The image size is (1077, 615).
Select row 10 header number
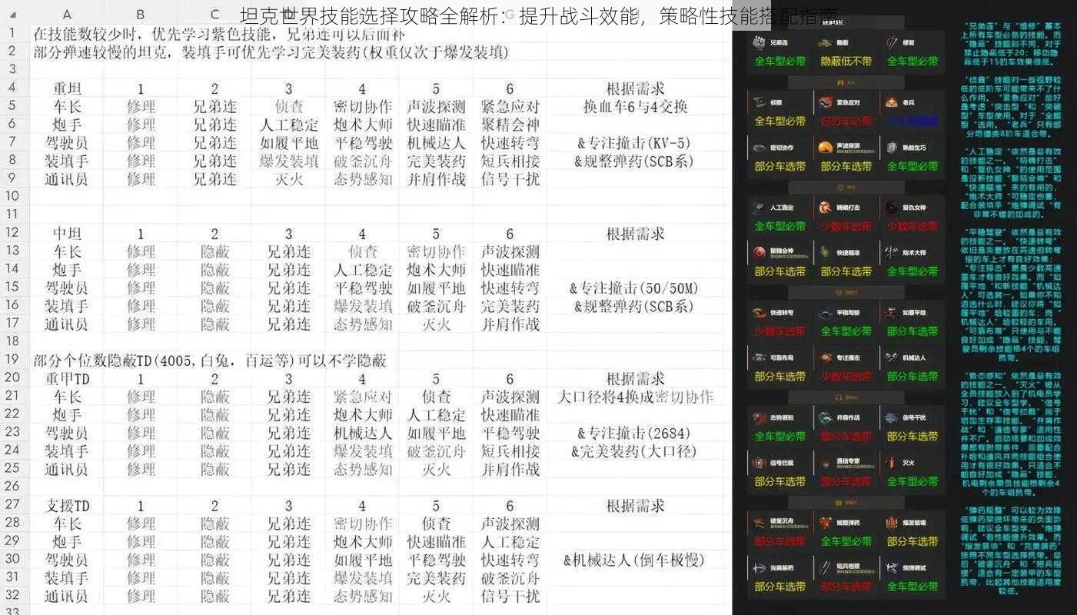click(12, 197)
